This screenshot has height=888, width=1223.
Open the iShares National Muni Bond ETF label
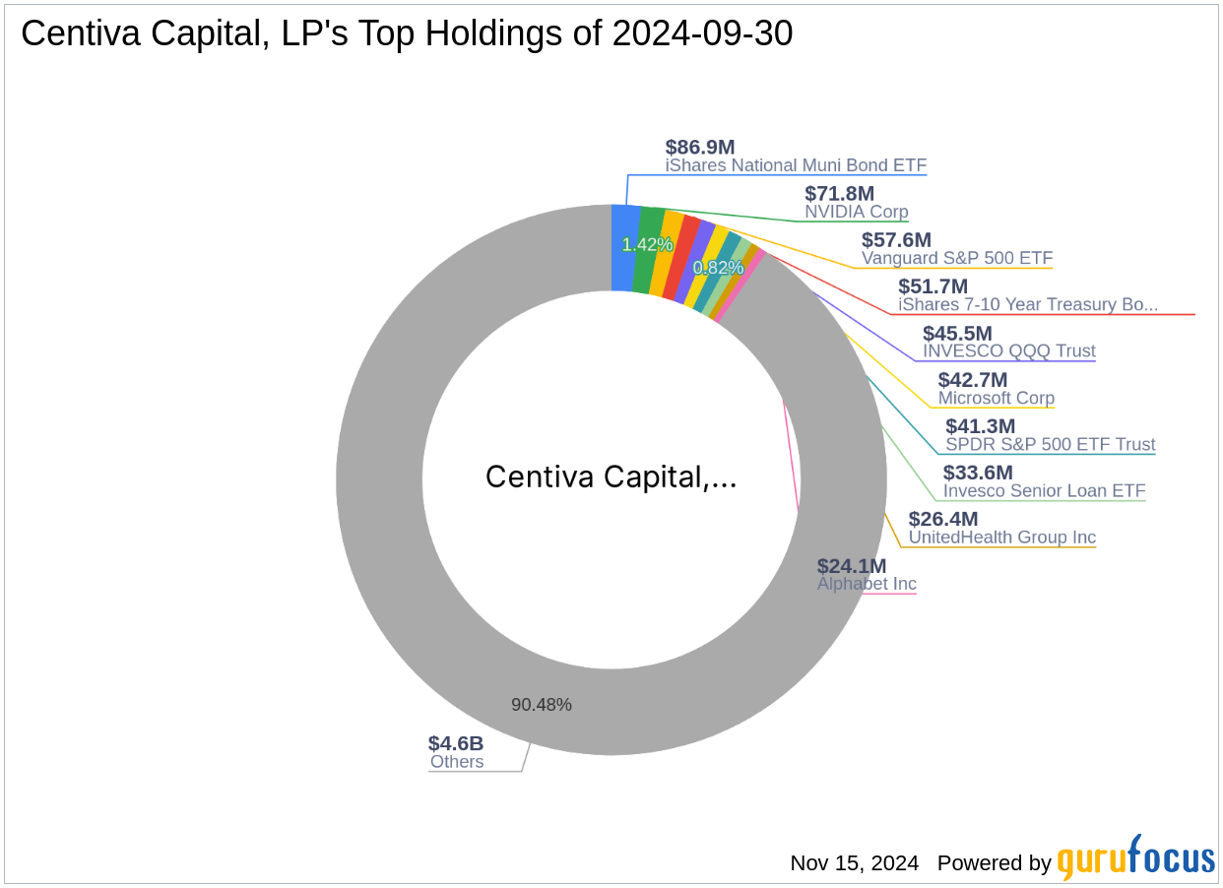point(795,165)
